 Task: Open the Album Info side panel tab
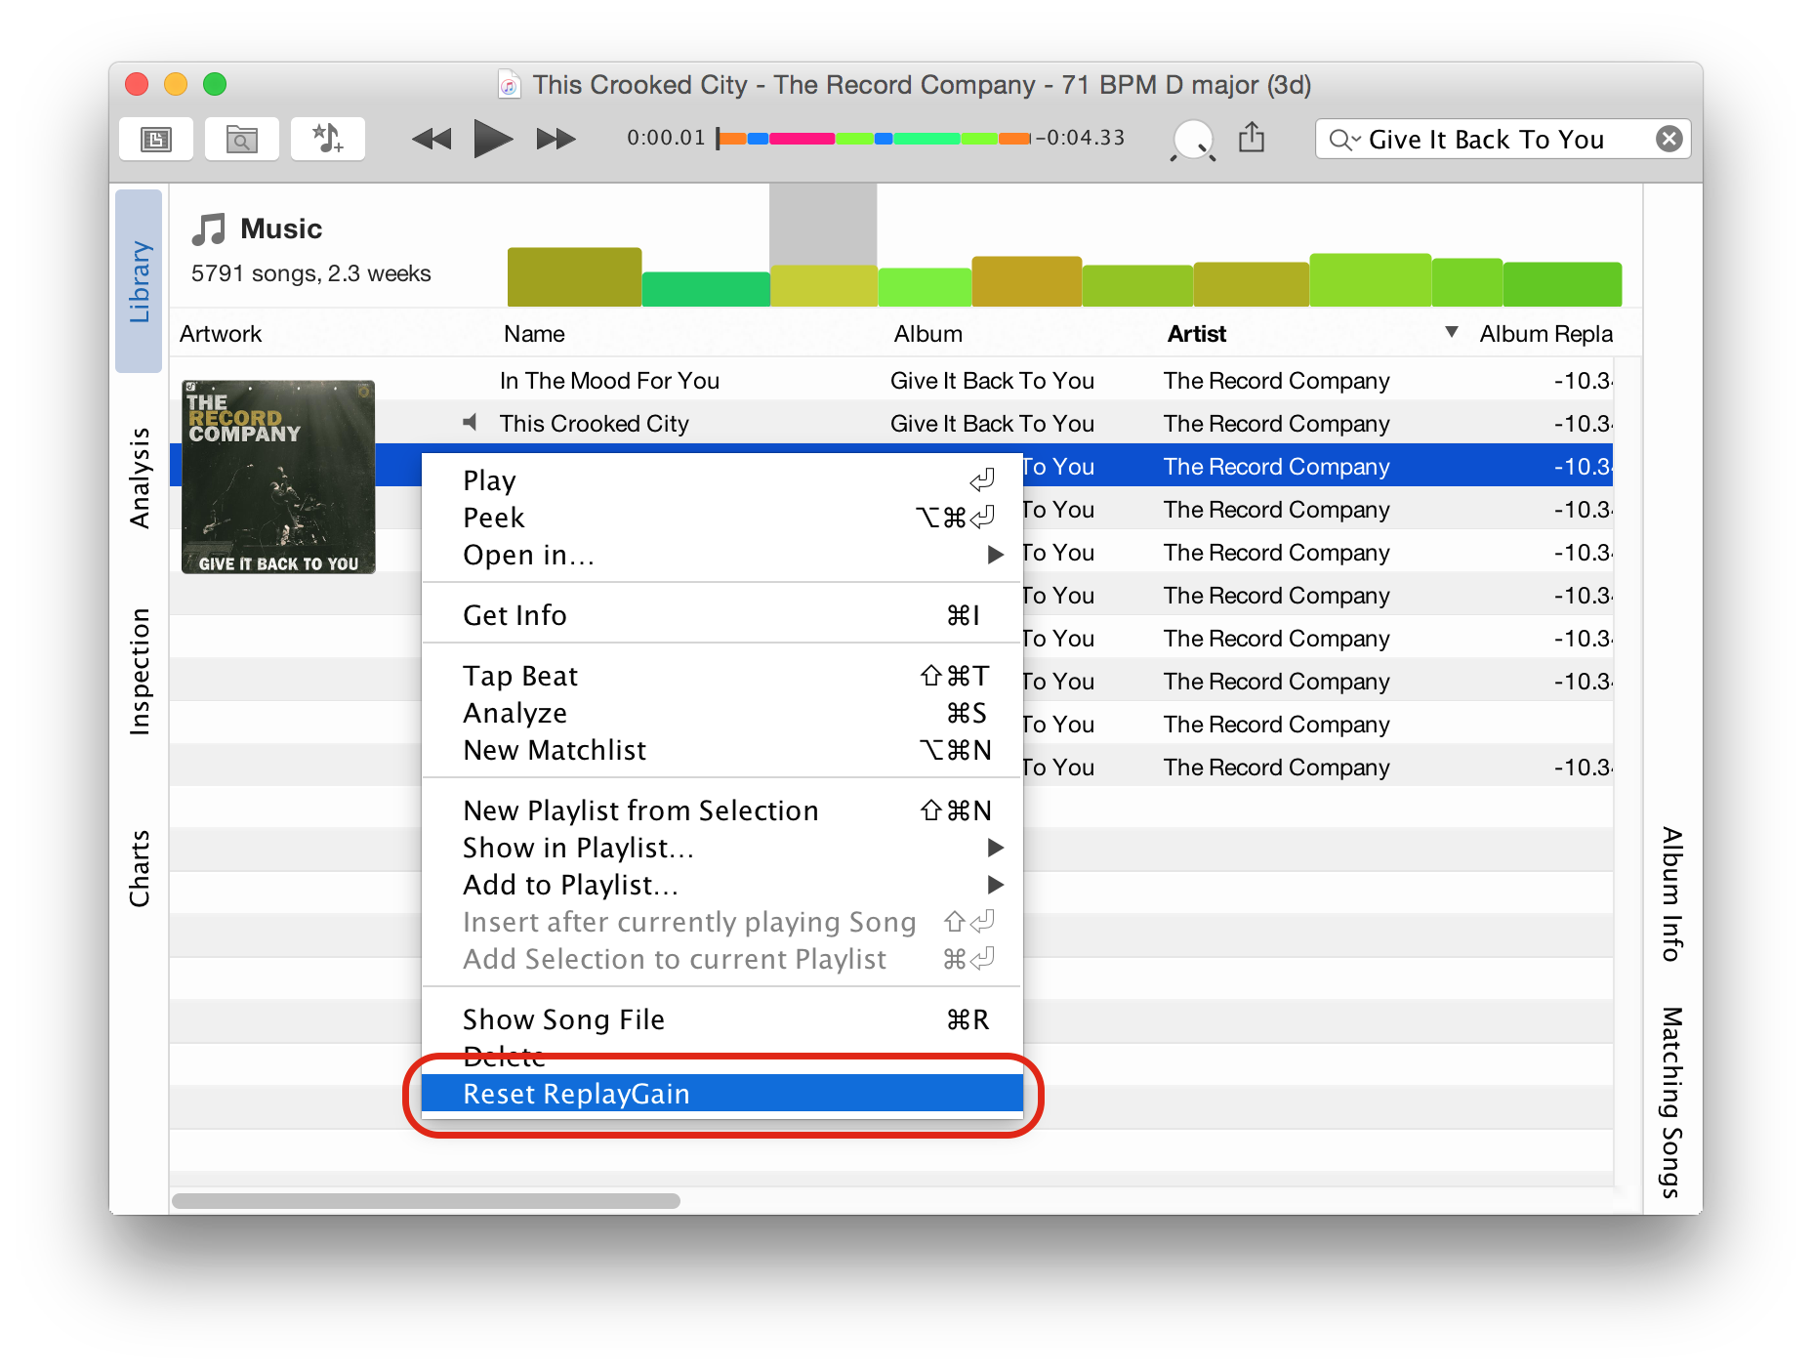pyautogui.click(x=1671, y=893)
